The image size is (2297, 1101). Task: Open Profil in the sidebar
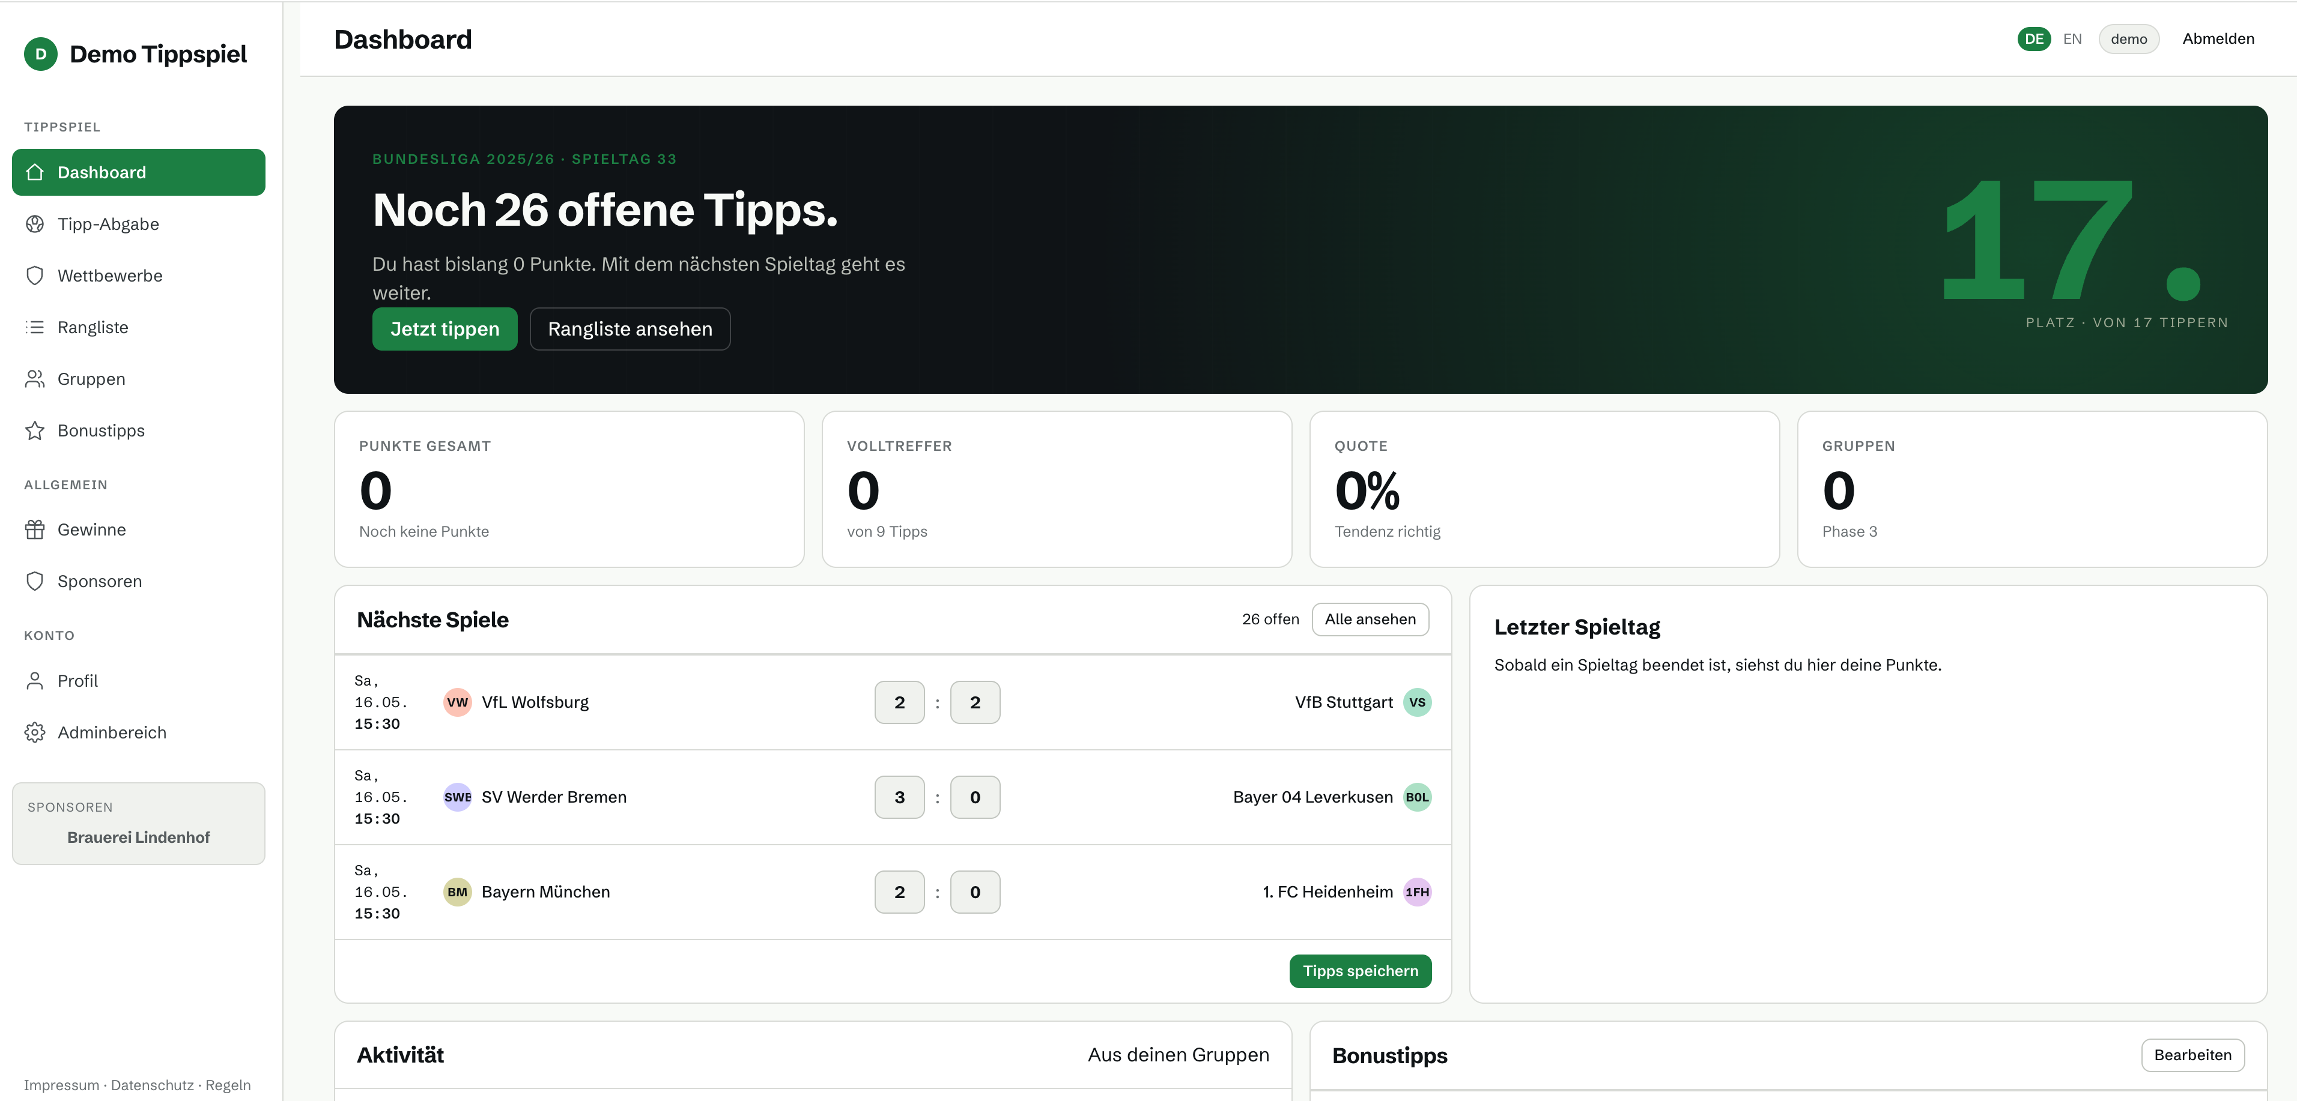pyautogui.click(x=138, y=680)
